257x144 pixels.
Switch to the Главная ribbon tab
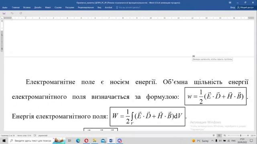pos(16,8)
